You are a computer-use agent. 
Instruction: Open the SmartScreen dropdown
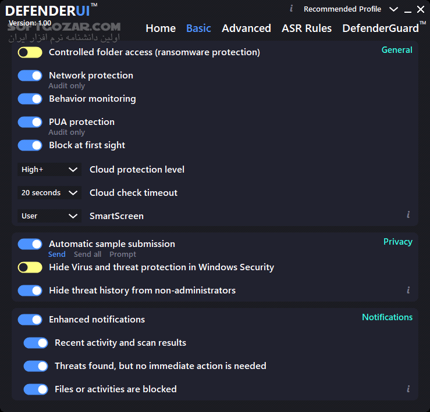pos(49,216)
